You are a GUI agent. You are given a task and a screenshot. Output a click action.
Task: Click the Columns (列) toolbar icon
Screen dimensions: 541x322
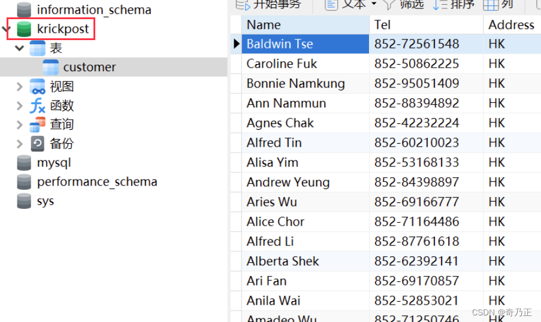tap(491, 5)
